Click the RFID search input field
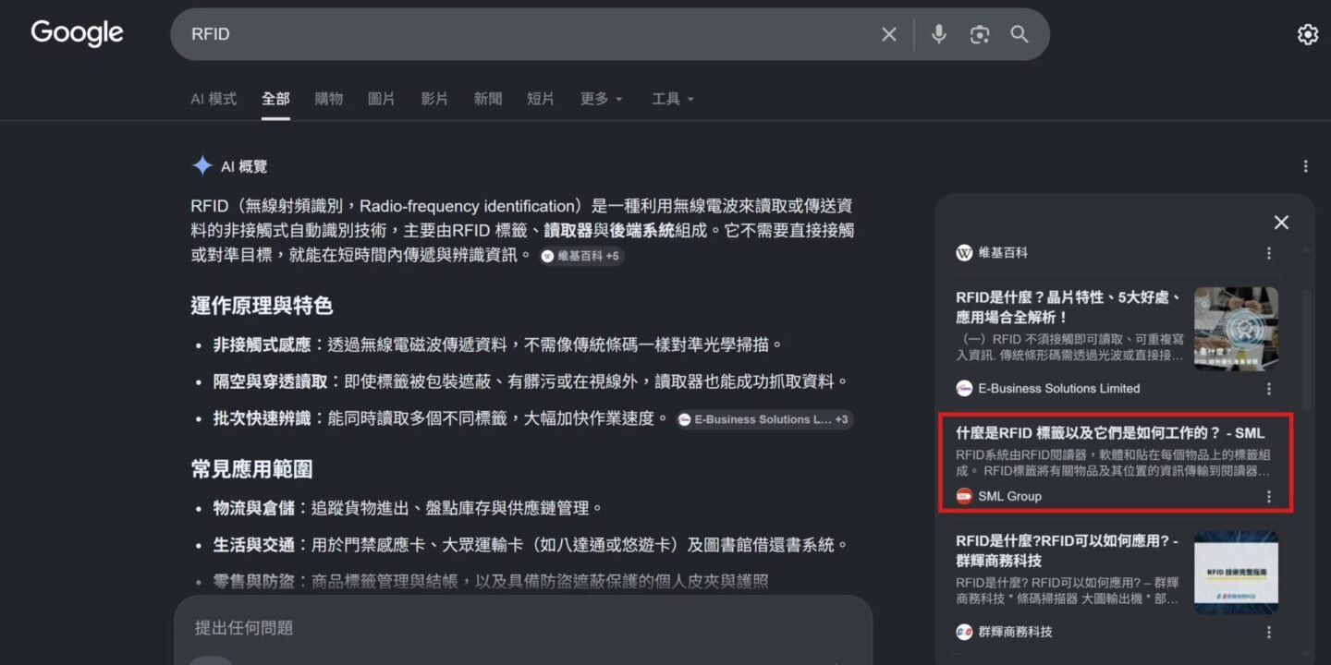The width and height of the screenshot is (1331, 665). click(527, 34)
